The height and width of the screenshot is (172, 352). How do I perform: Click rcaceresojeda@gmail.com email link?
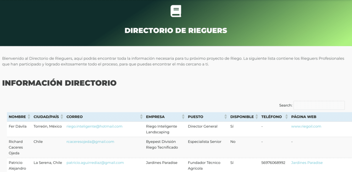coord(90,142)
